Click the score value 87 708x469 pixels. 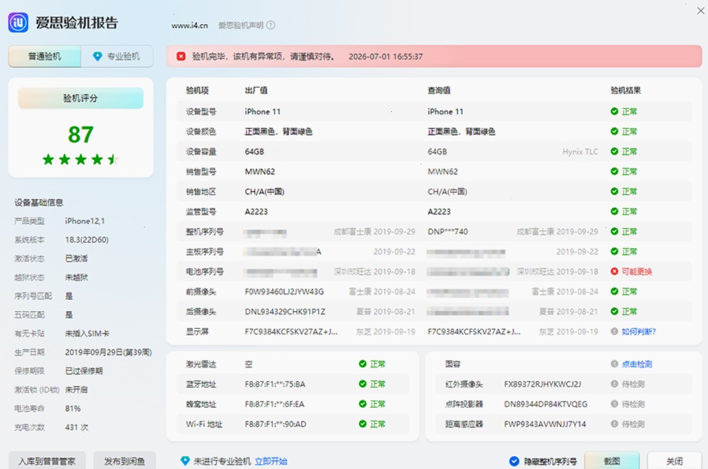click(81, 134)
